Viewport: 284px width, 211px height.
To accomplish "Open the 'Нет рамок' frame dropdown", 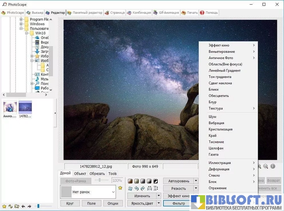I will (x=113, y=192).
